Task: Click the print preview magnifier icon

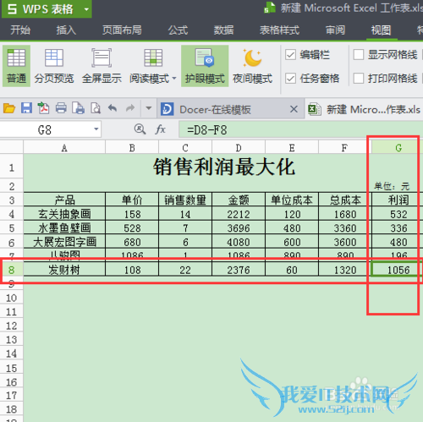Action: pos(96,108)
